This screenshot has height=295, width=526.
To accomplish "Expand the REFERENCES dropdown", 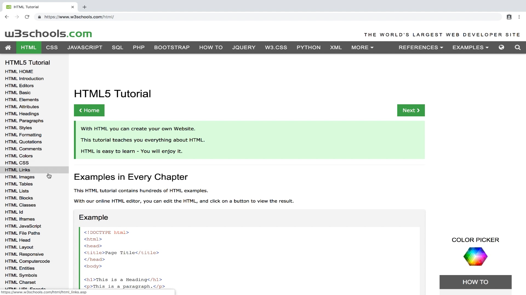I will [421, 48].
